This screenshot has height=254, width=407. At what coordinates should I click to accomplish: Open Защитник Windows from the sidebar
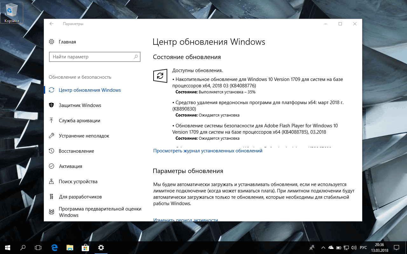79,105
